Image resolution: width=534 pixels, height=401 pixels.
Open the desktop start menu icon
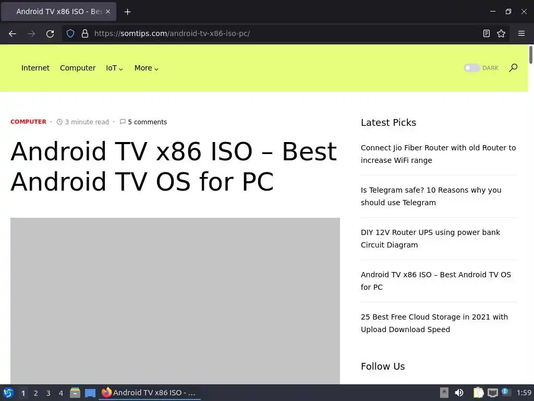tap(8, 393)
